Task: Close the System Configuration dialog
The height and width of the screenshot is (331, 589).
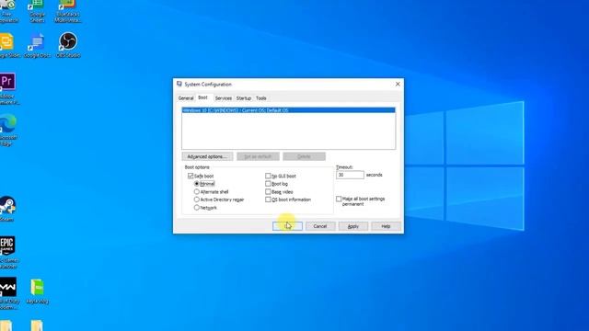Action: click(x=398, y=84)
